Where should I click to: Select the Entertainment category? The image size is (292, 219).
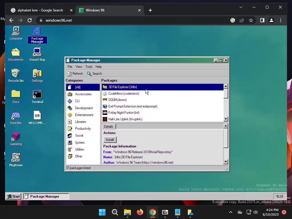83,115
